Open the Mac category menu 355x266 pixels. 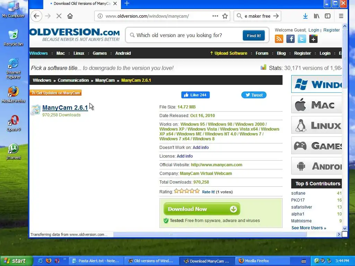click(60, 53)
